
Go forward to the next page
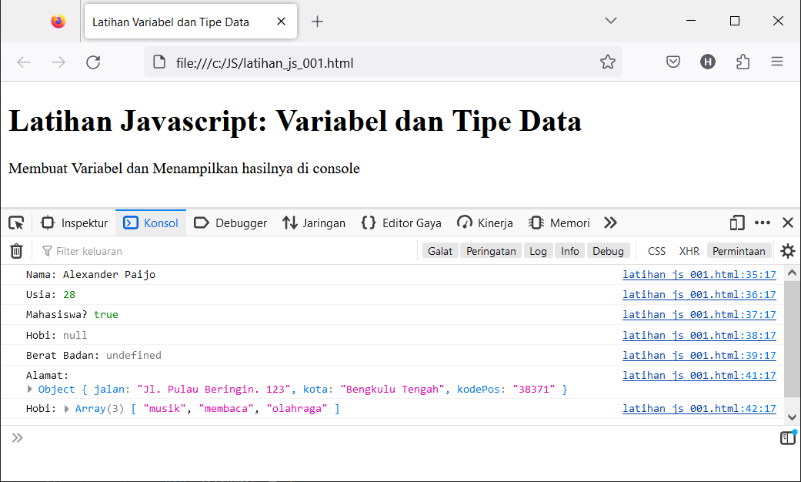click(58, 62)
